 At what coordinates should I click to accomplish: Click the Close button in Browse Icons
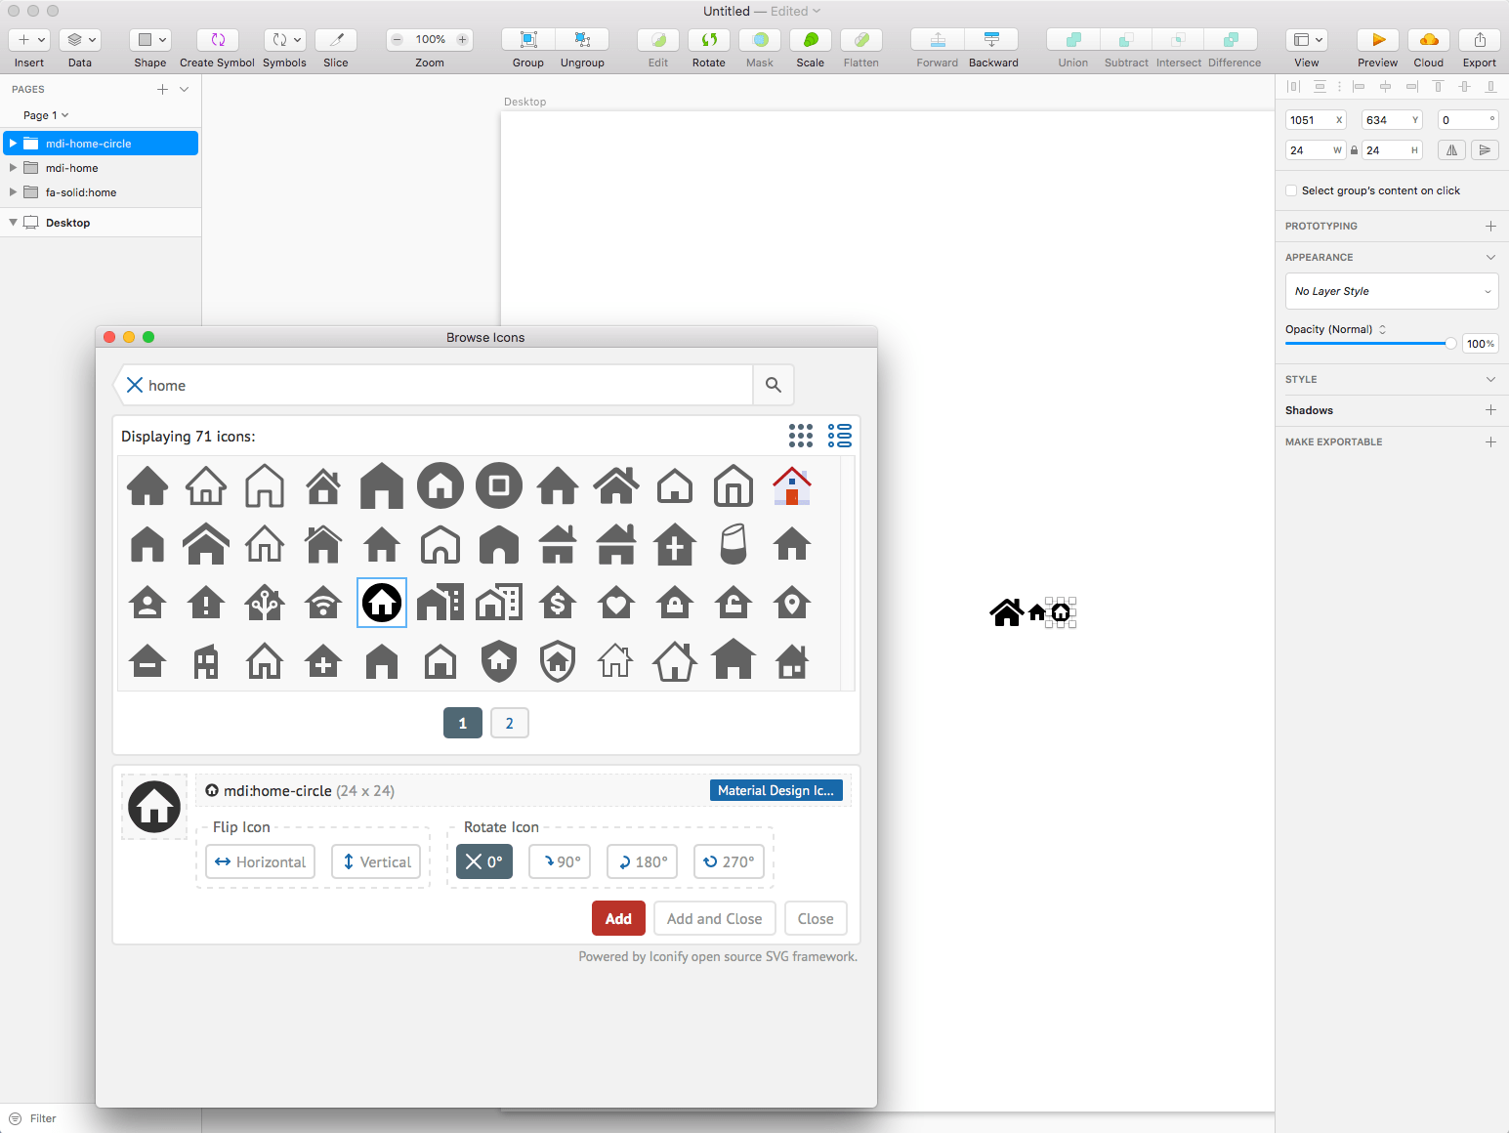click(x=816, y=918)
